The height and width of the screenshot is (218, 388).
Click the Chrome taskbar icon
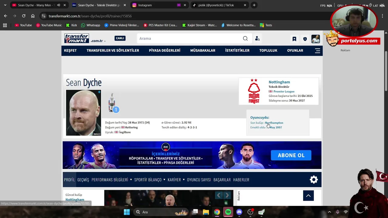(217, 212)
